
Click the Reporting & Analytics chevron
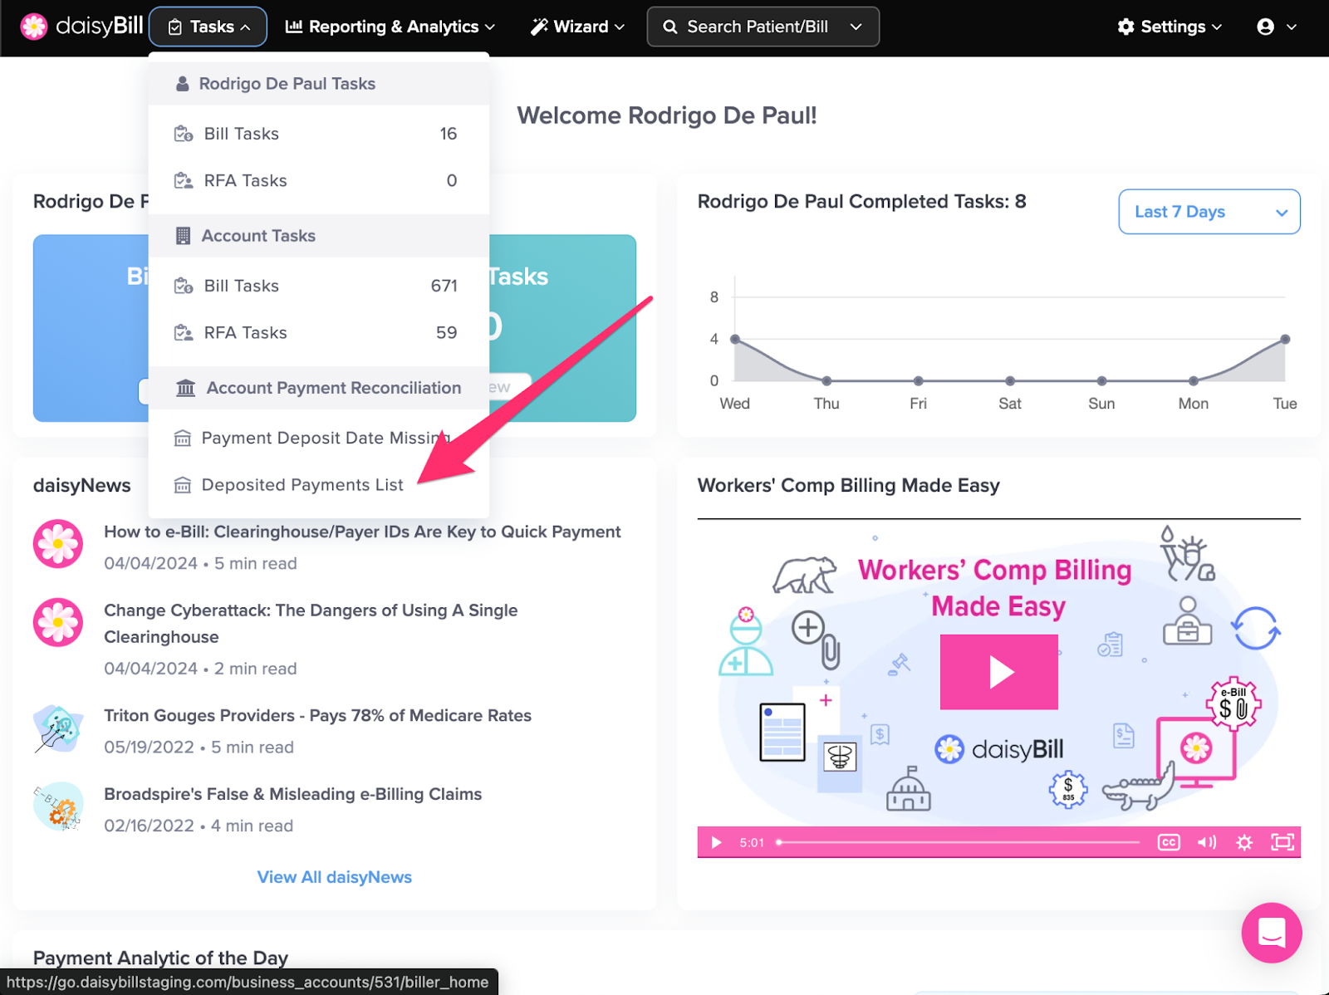[490, 27]
